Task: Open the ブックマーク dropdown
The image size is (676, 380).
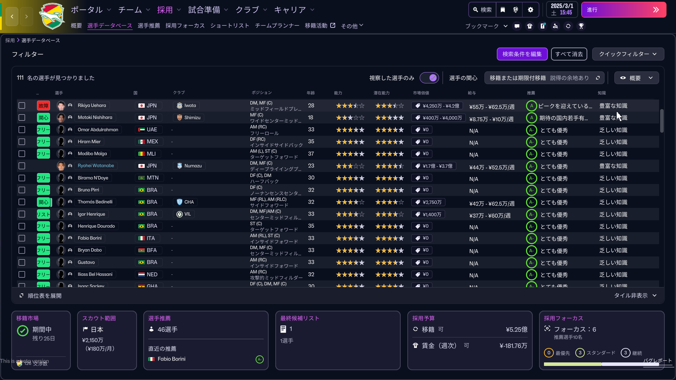Action: coord(486,26)
